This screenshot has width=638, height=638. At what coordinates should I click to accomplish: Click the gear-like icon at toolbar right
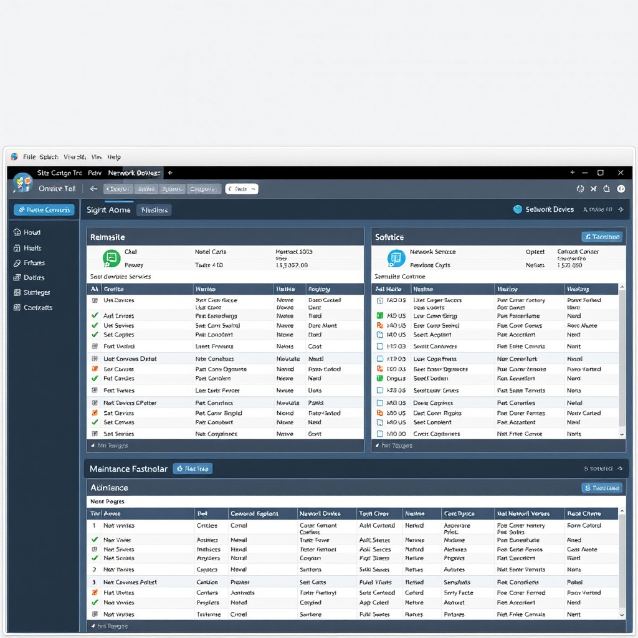pyautogui.click(x=580, y=189)
